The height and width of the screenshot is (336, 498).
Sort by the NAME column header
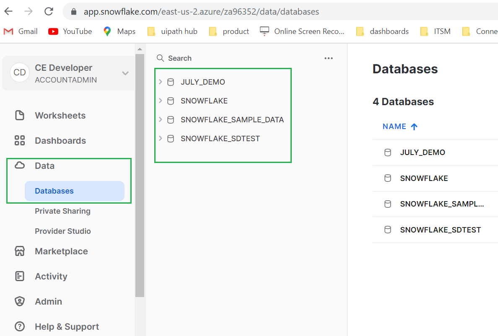[x=394, y=127]
